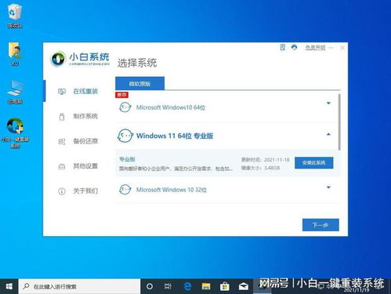Open Cortana circle icon on taskbar
This screenshot has width=391, height=294.
(x=150, y=286)
